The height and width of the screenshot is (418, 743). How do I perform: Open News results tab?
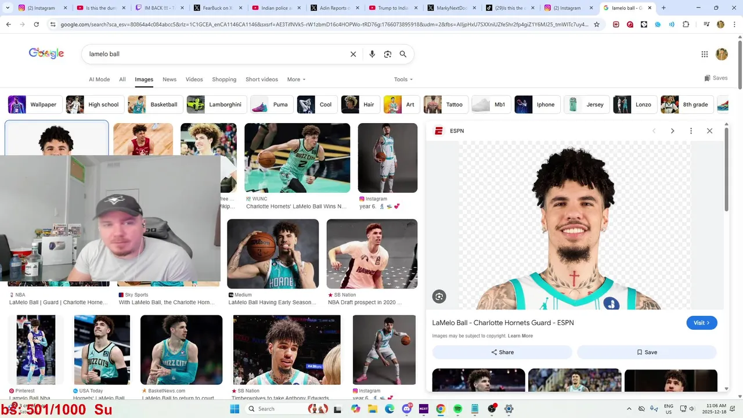coord(169,80)
